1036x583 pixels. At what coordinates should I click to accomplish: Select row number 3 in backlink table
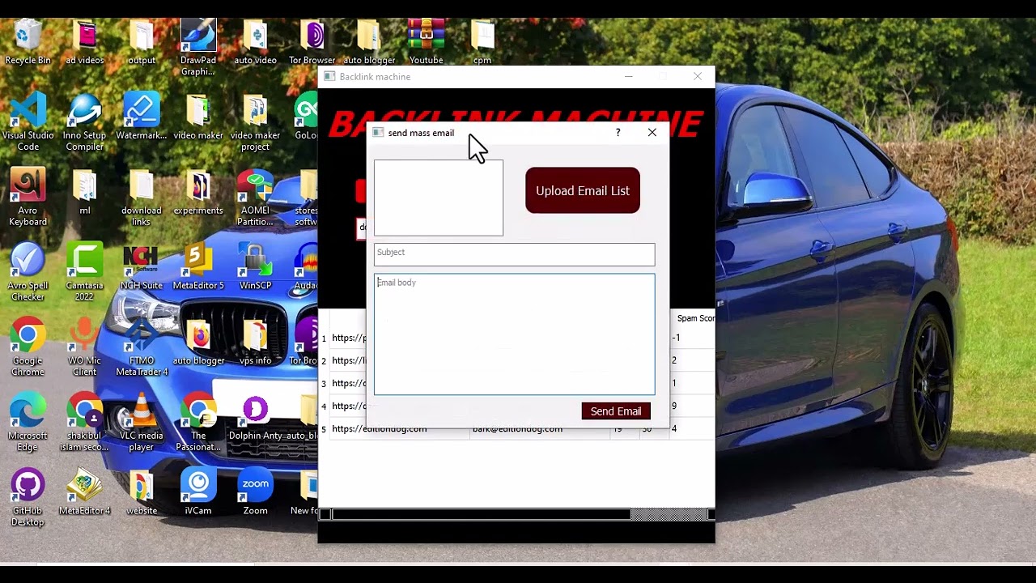(x=324, y=383)
